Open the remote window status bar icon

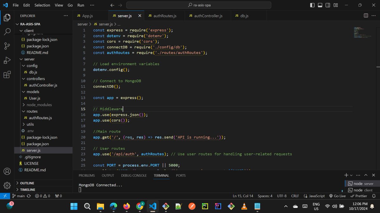5,196
